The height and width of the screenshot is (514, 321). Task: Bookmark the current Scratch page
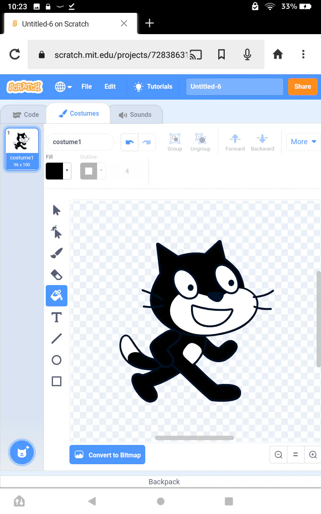click(x=221, y=54)
